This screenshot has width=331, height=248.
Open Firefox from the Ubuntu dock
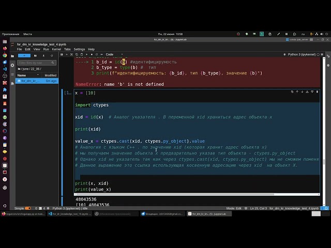(5, 49)
